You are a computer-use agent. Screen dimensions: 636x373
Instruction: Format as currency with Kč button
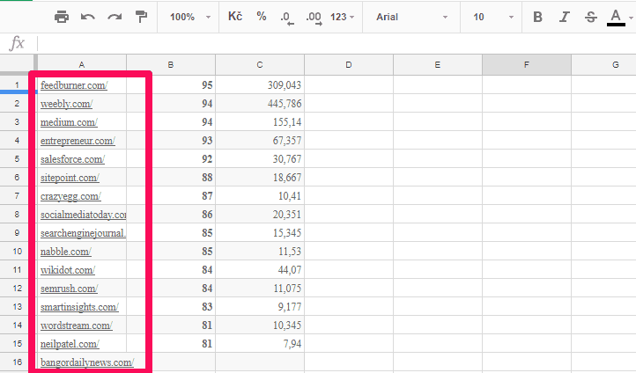click(x=235, y=17)
